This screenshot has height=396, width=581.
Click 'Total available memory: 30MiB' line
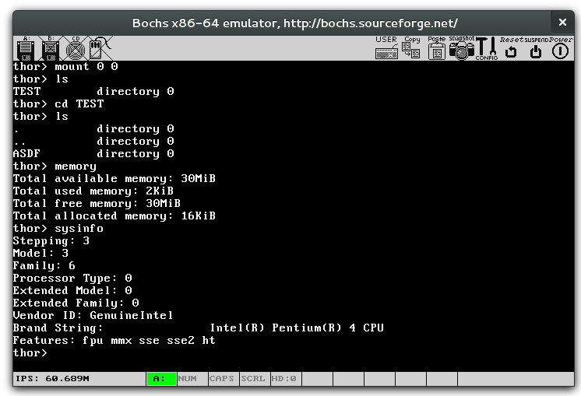point(114,179)
